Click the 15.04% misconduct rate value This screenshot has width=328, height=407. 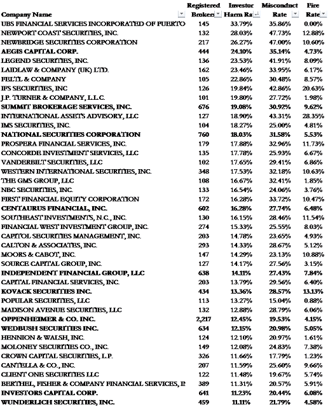tap(280, 301)
